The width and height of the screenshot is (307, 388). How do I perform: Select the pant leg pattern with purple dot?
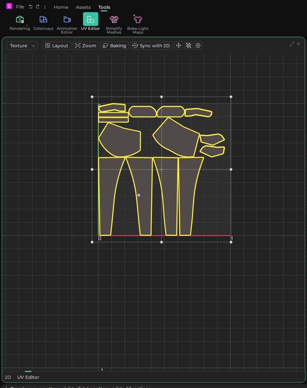[144, 196]
